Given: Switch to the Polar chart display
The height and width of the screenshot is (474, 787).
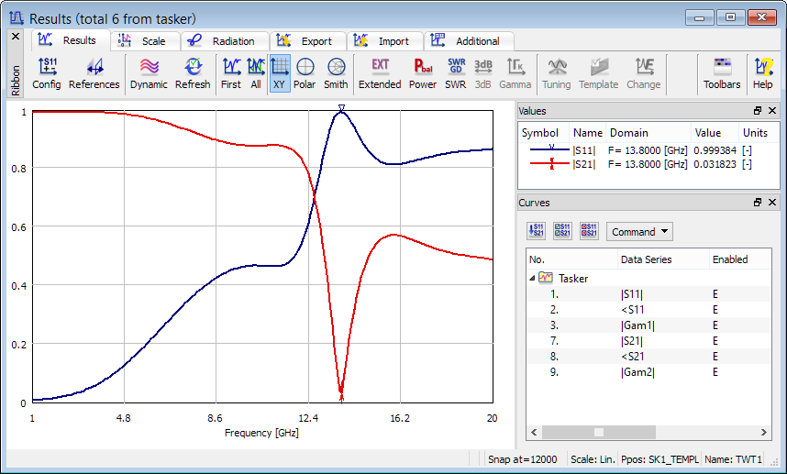Looking at the screenshot, I should point(305,73).
